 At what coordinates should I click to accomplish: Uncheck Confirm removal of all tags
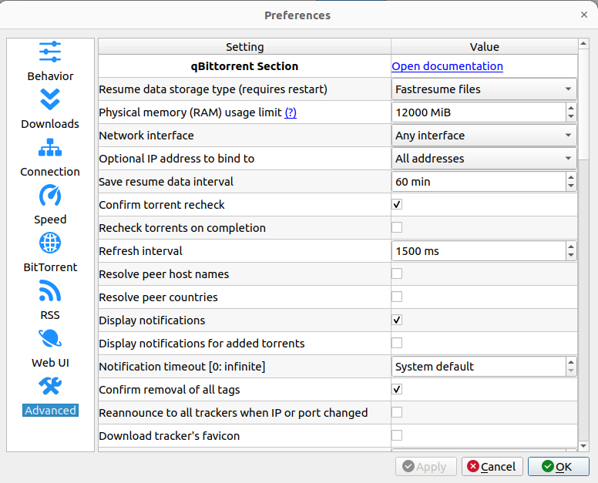397,389
